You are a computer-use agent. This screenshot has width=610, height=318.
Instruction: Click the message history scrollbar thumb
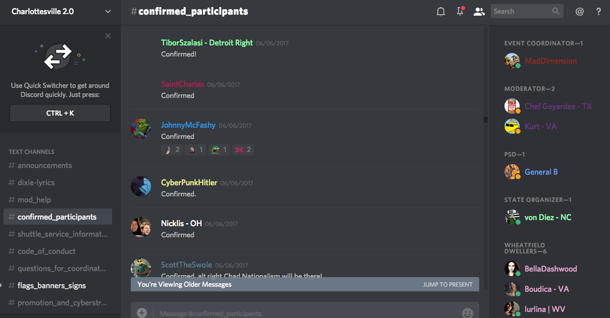[x=486, y=120]
